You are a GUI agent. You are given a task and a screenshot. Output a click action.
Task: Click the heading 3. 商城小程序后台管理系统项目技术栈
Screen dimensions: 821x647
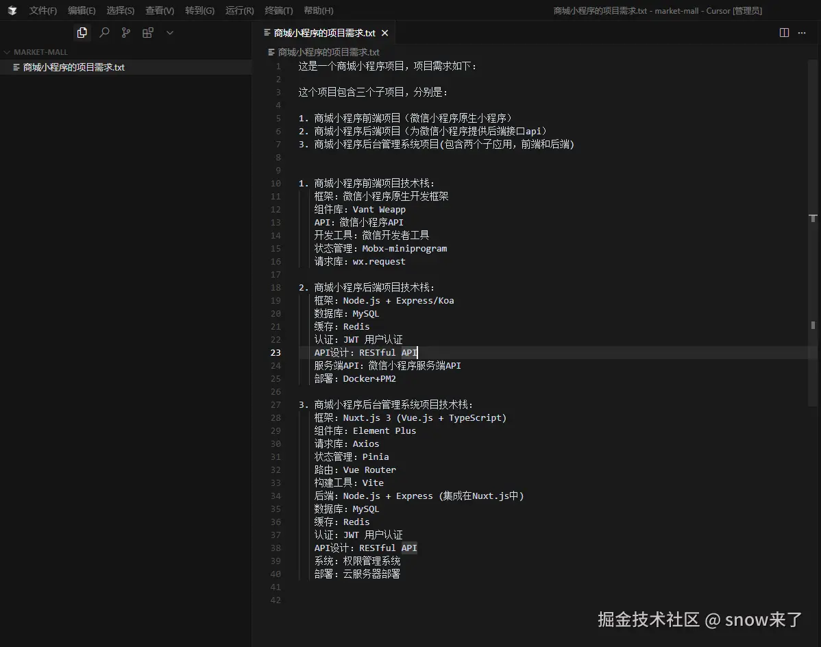(386, 404)
